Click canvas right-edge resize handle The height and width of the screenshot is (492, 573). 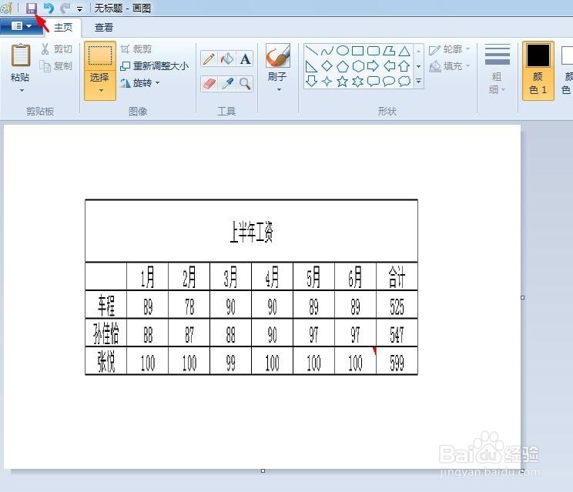[x=523, y=298]
